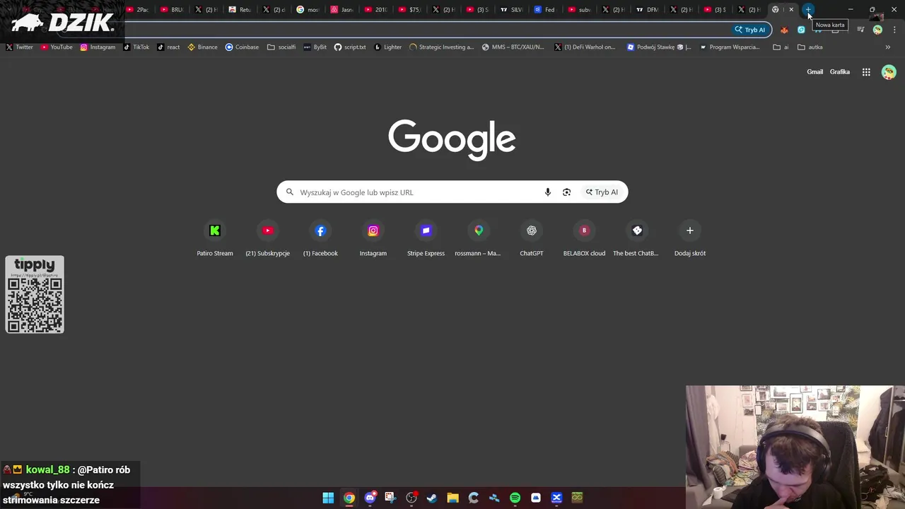Screen dimensions: 905x509
Task: Open the Chrome profile avatar in toolbar
Action: tap(877, 30)
